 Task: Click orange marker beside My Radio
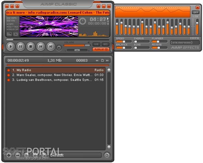point(9,70)
